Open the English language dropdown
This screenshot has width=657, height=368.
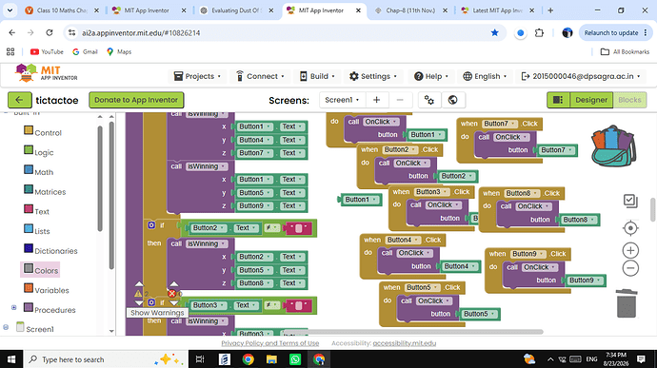(x=485, y=76)
